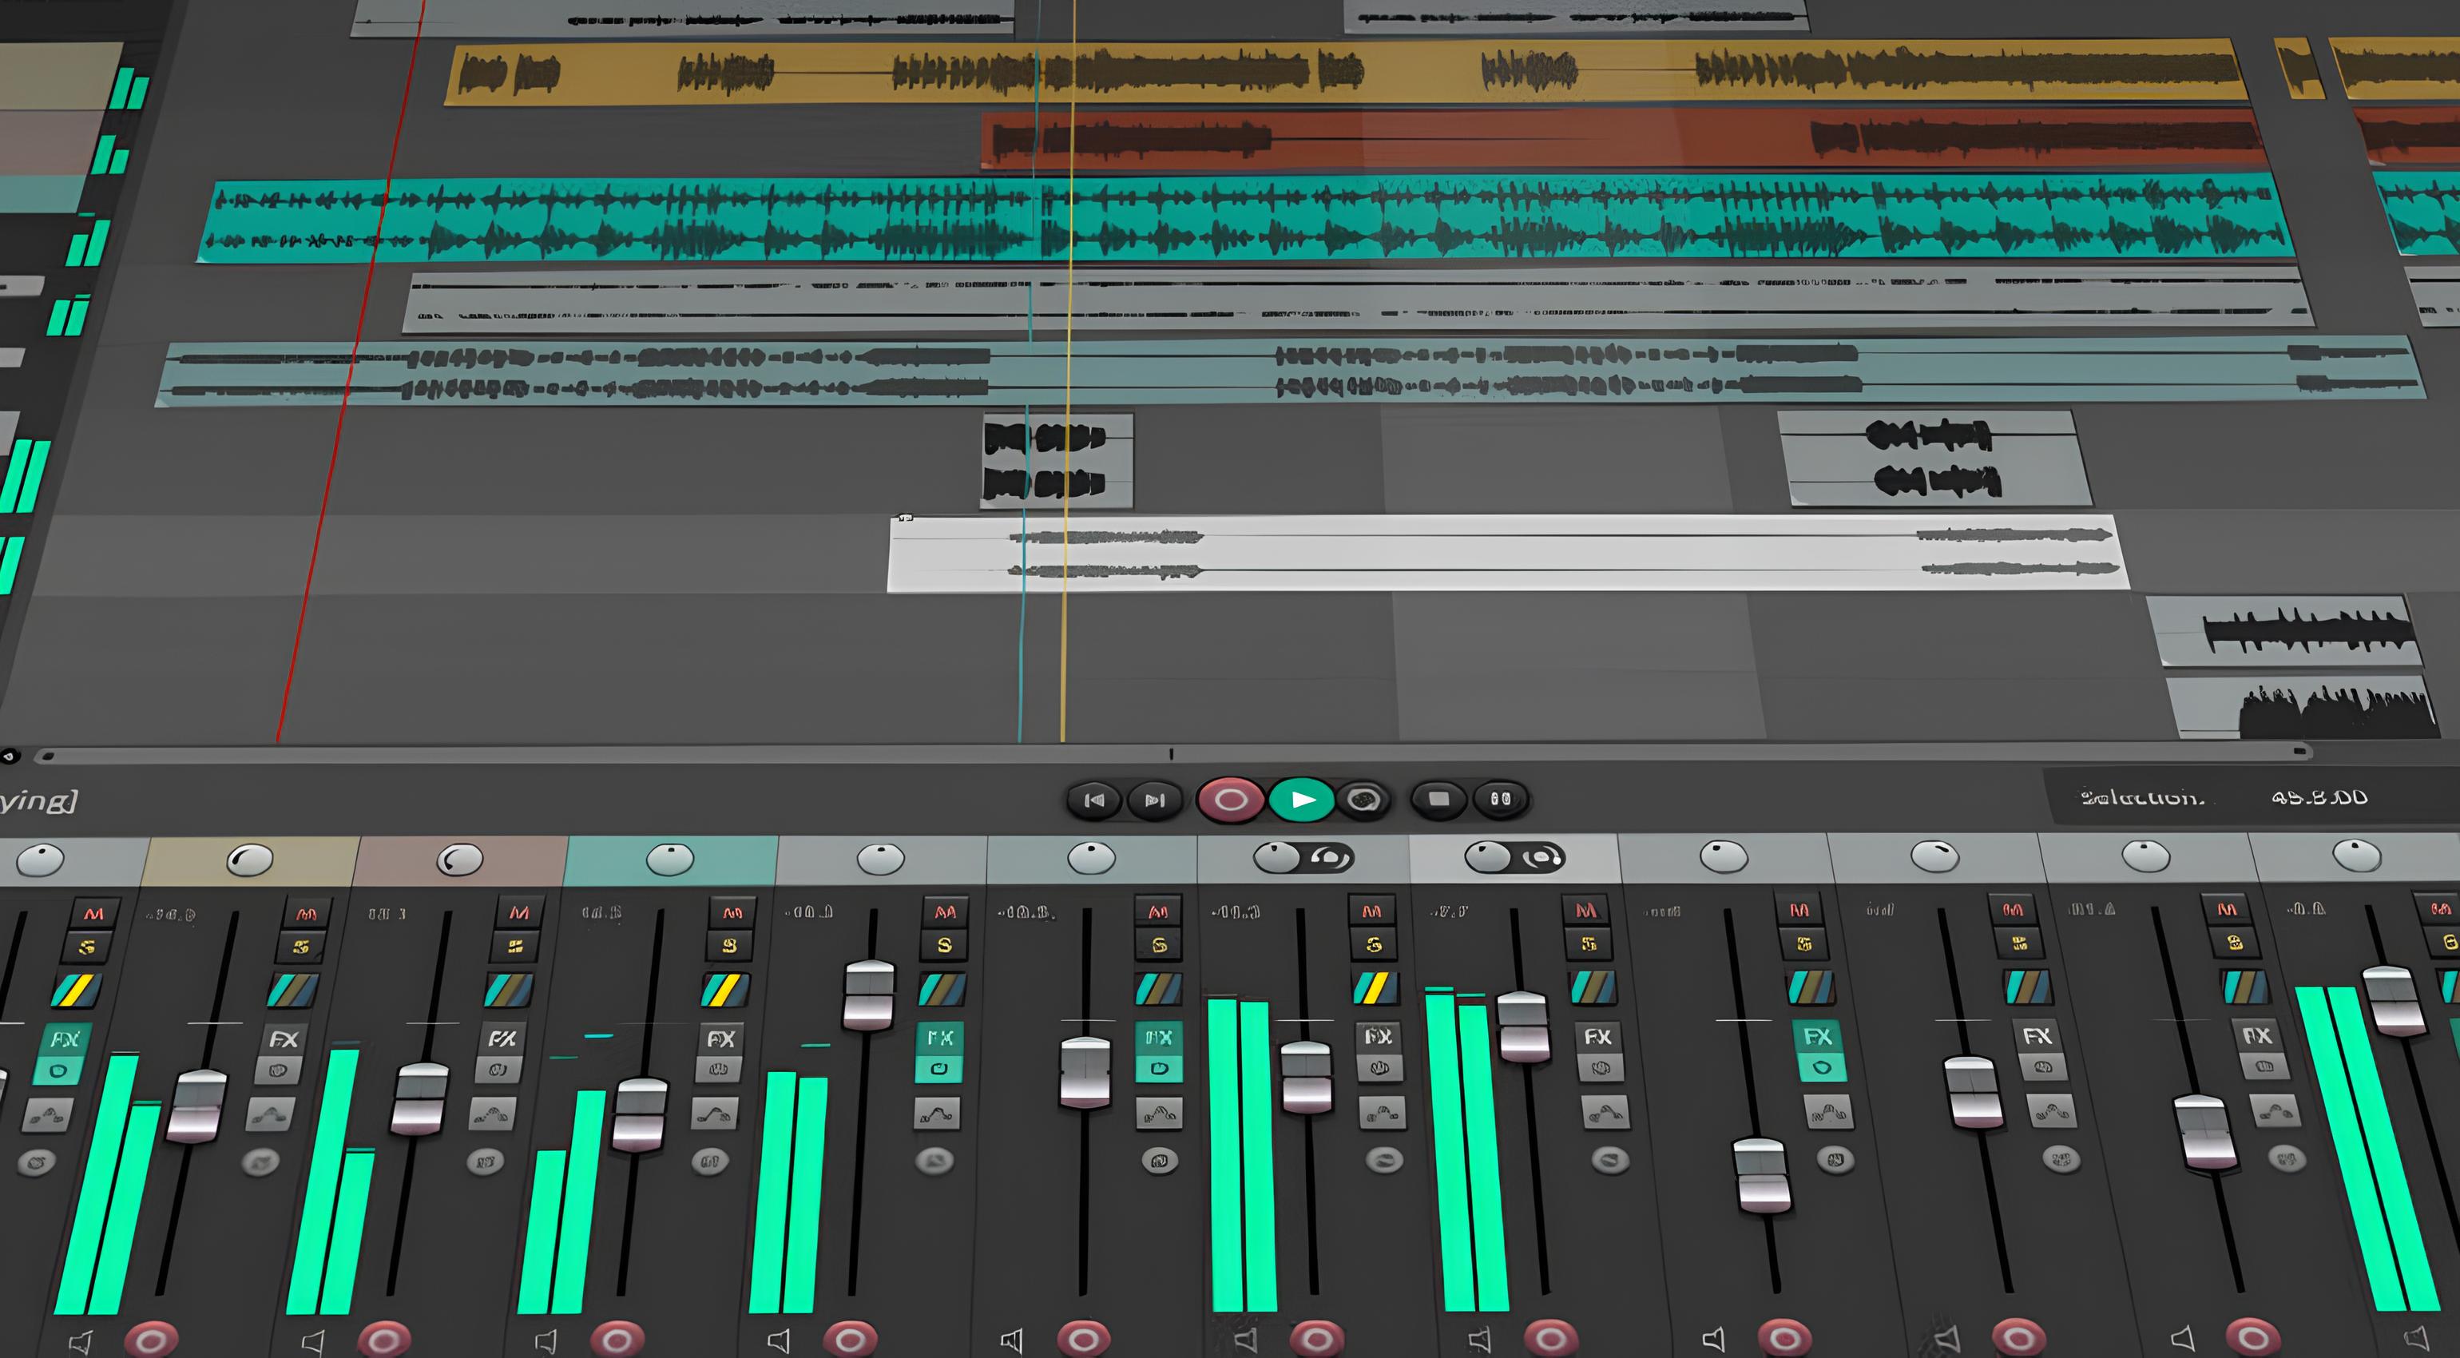Select the wide teal waveform clip
Screen dimensions: 2460x1358
click(x=1241, y=218)
